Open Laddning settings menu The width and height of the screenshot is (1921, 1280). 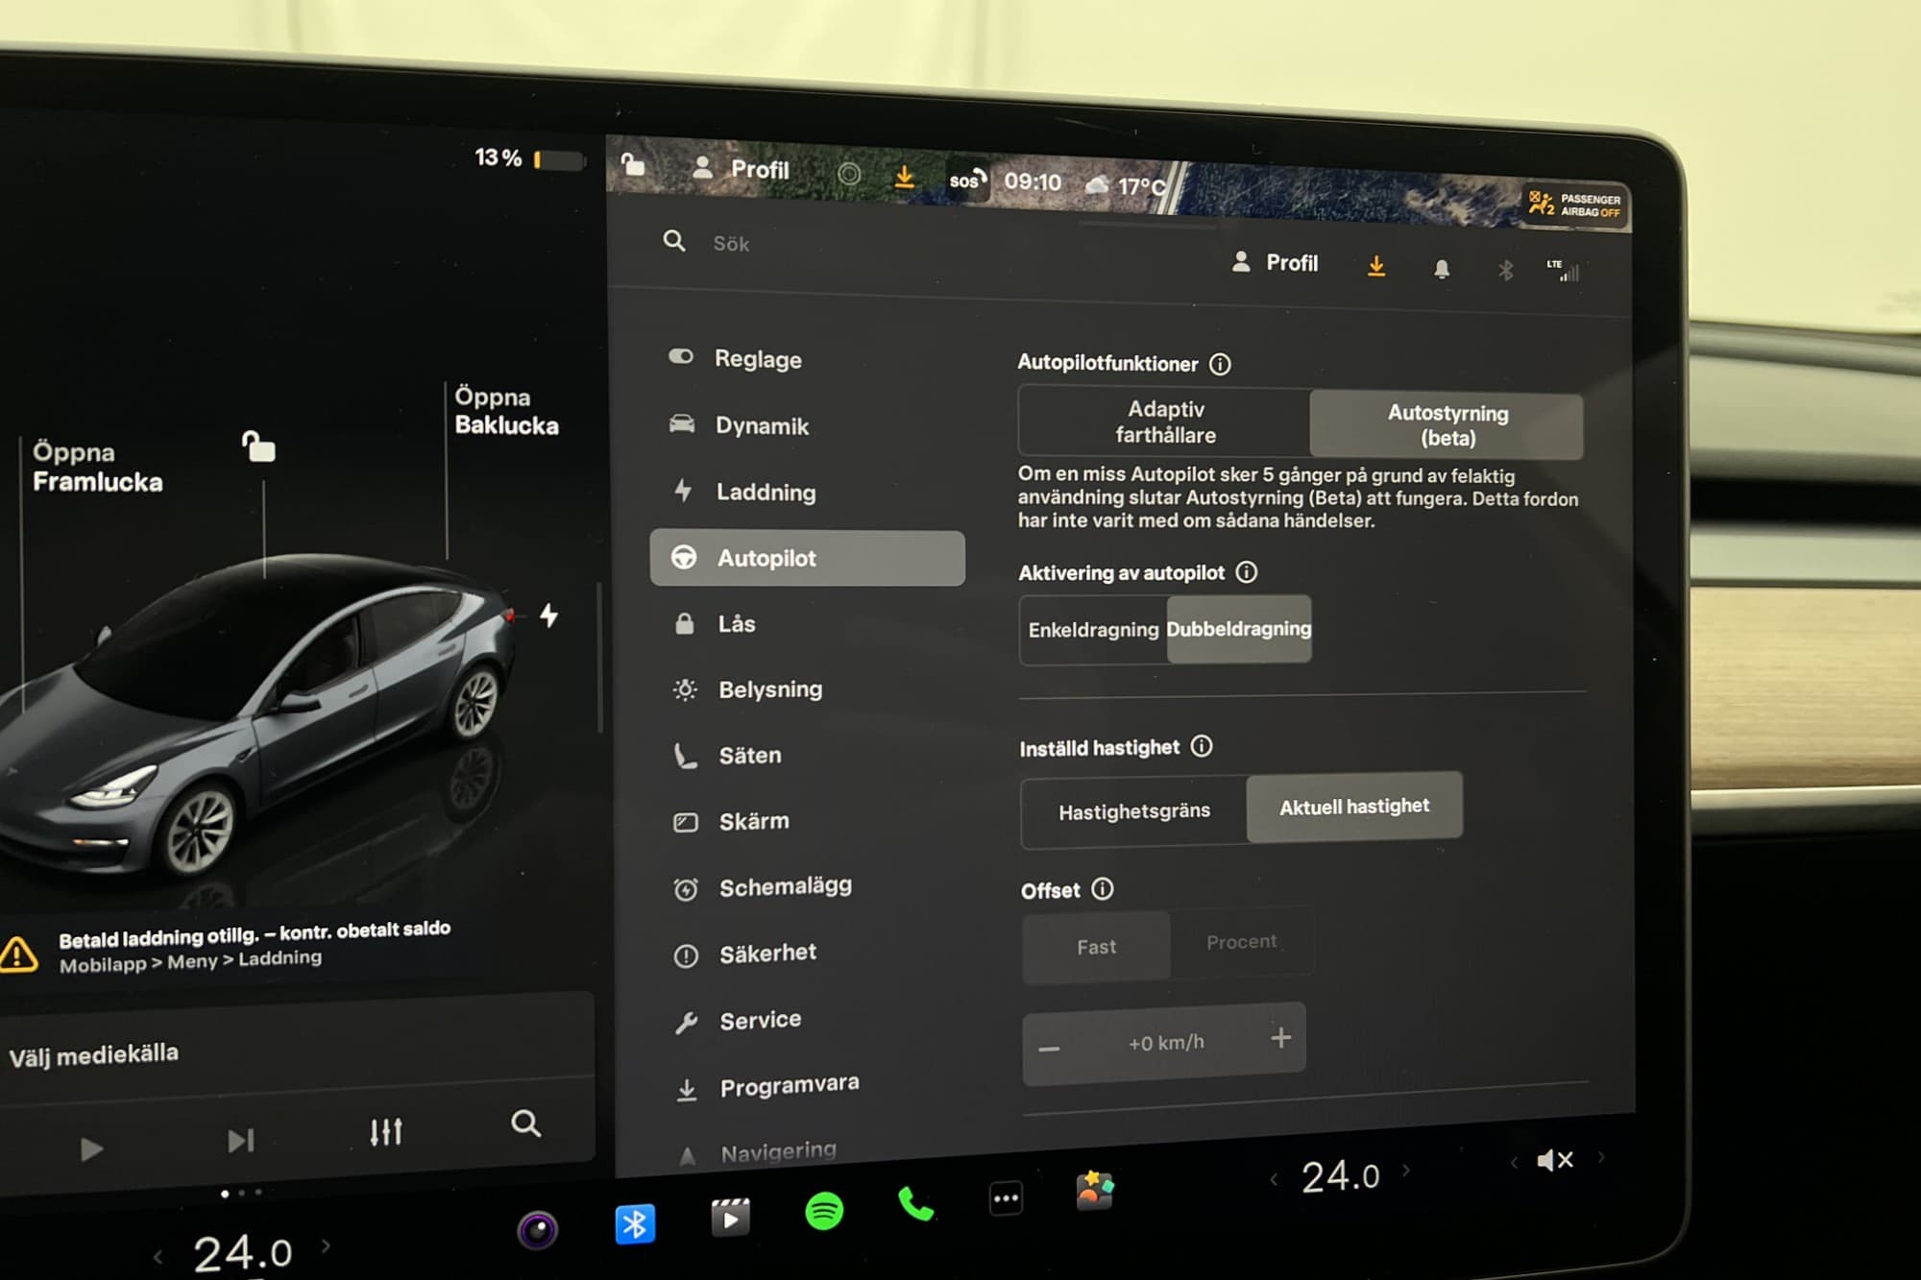(766, 493)
